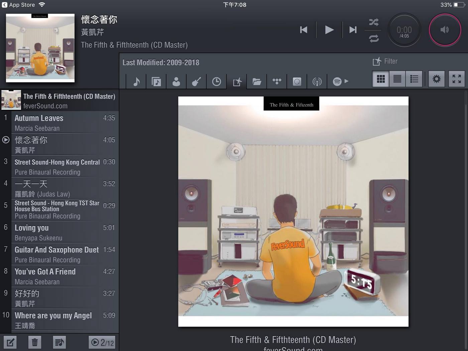This screenshot has height=351, width=468.
Task: Start playback with the play button
Action: 329,30
